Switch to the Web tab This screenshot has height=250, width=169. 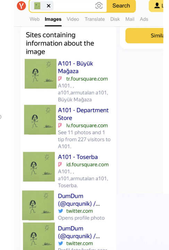pyautogui.click(x=35, y=19)
